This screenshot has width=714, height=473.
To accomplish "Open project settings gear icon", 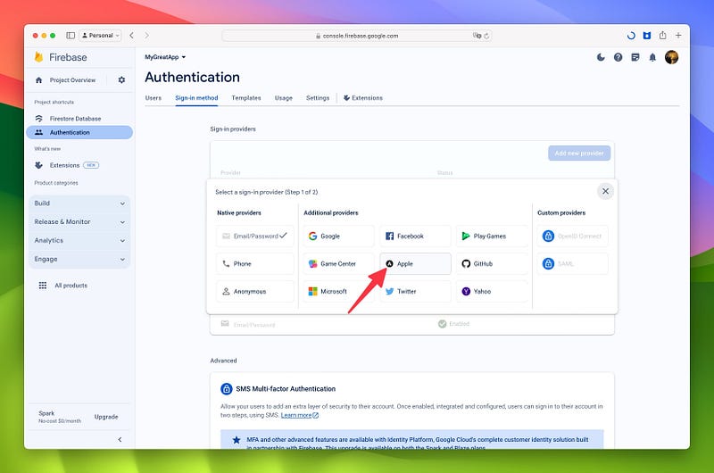I will click(x=121, y=80).
